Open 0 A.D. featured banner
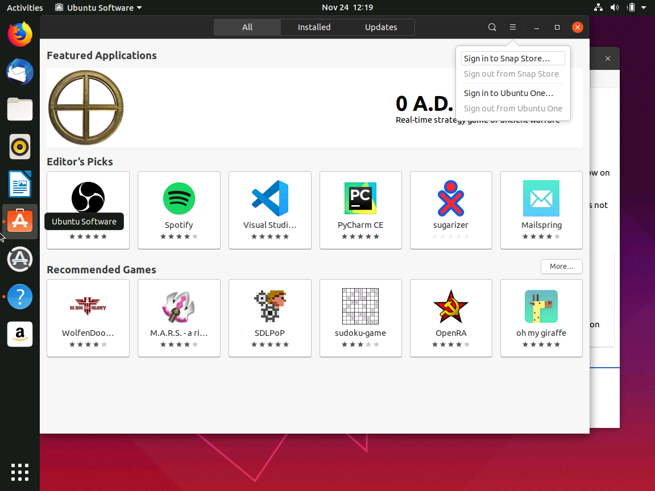 [314, 108]
